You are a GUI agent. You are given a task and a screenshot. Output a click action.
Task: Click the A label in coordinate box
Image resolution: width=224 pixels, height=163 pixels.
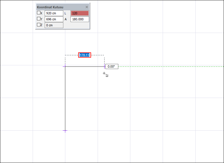point(66,19)
